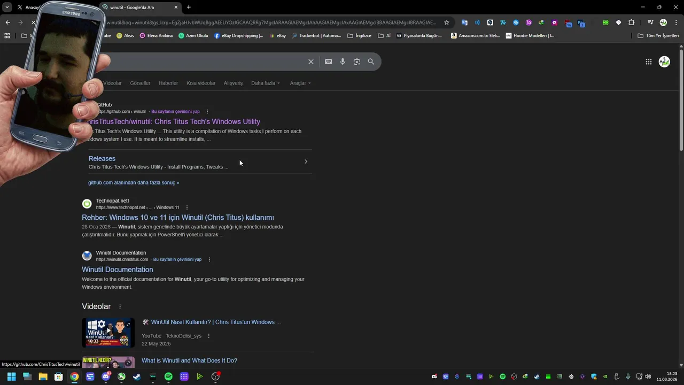
Task: Click Bu sayfanın çevirisini yap for GitHub
Action: click(x=175, y=112)
